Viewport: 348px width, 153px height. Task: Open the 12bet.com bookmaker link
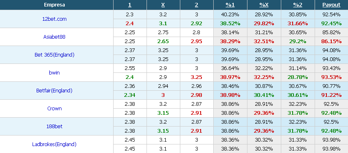coord(55,19)
